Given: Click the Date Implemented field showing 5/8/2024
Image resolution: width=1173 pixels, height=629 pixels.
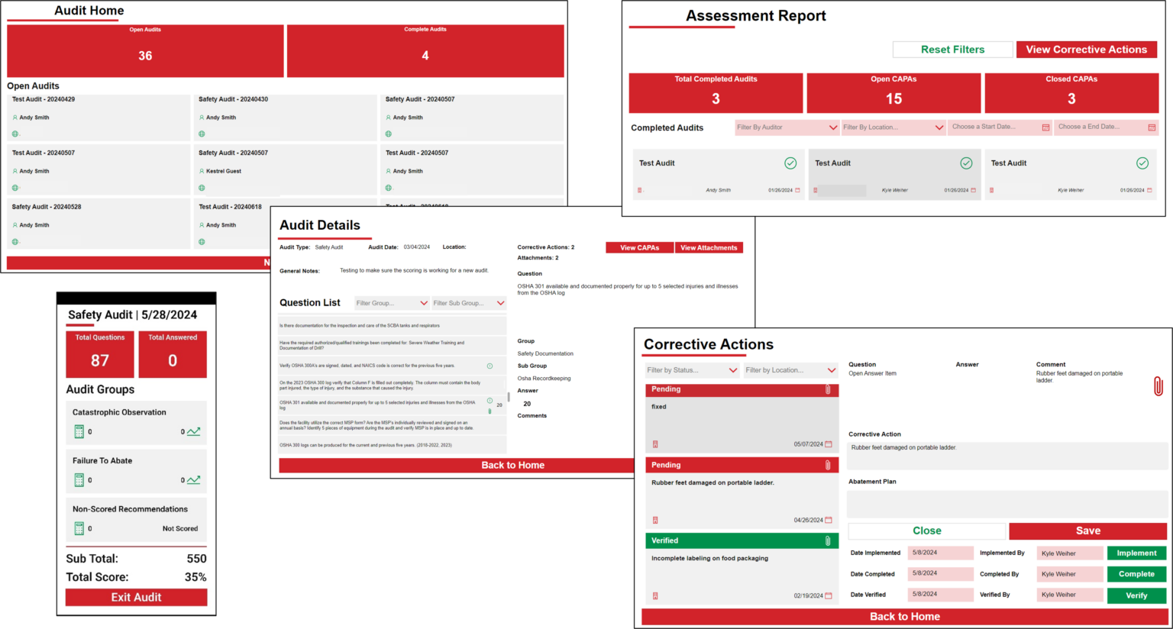Looking at the screenshot, I should pos(940,553).
